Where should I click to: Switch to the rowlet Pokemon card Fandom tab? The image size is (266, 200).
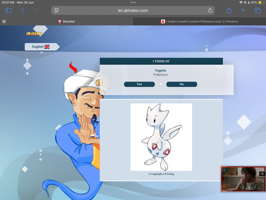point(199,22)
